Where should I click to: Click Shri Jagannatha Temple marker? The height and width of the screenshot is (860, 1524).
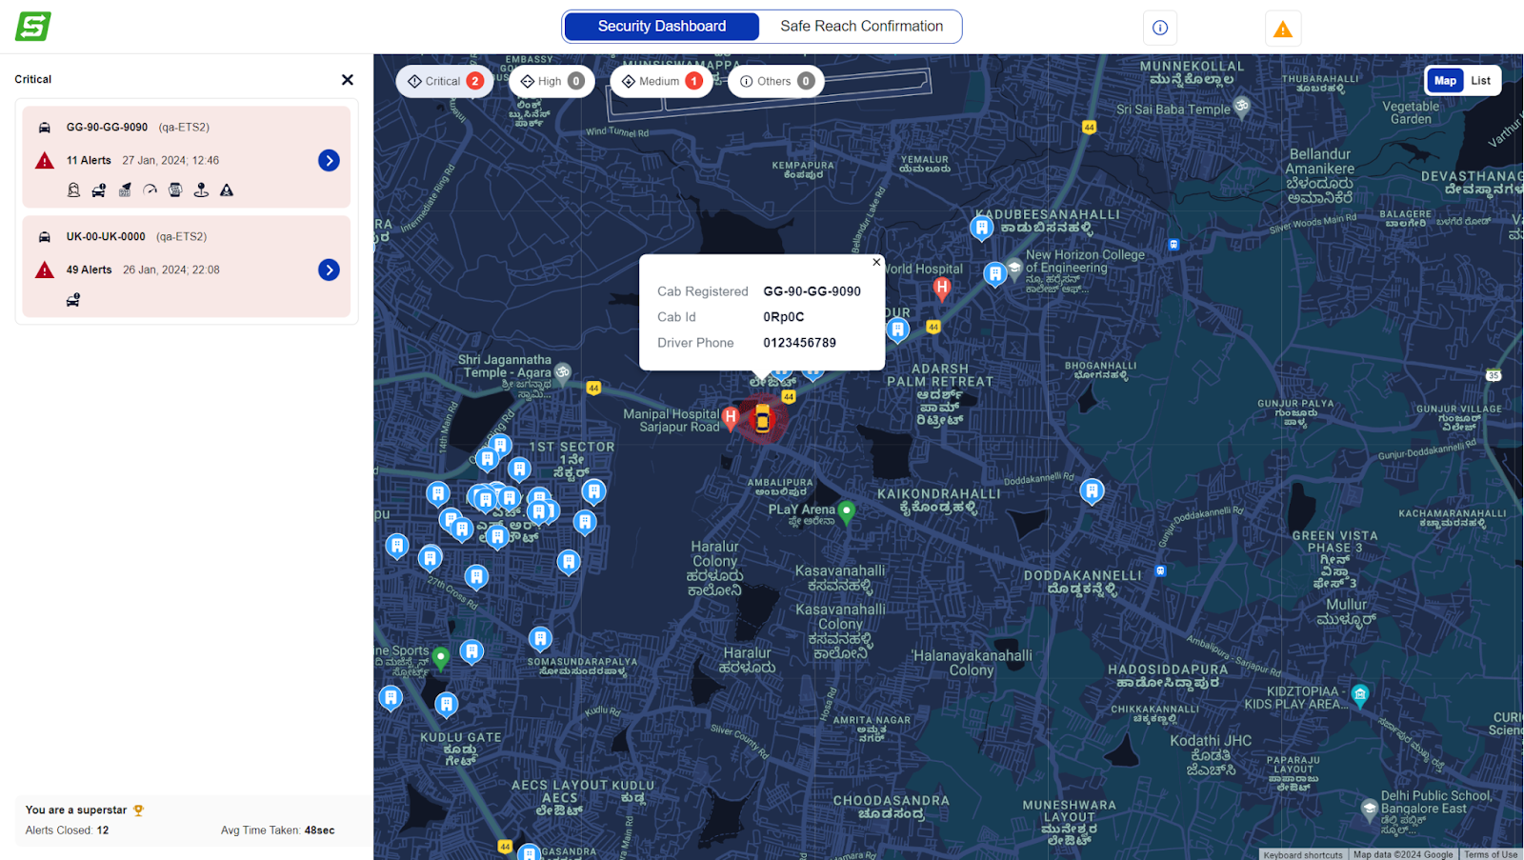(563, 372)
